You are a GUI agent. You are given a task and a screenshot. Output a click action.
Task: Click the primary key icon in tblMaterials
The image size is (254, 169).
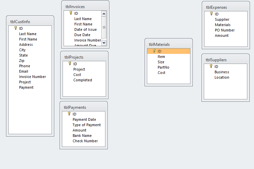point(154,51)
